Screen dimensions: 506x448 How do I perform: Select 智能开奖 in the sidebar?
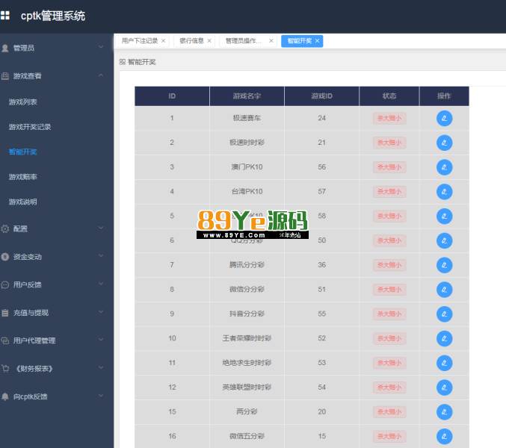coord(23,152)
